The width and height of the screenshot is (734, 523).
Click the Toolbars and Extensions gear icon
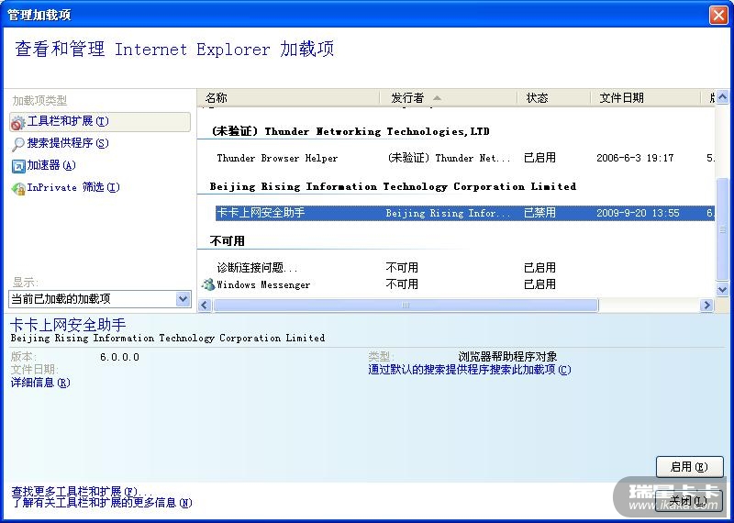pos(17,123)
